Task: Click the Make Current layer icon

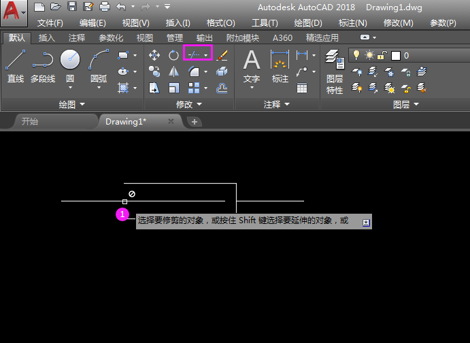Action: pos(422,71)
